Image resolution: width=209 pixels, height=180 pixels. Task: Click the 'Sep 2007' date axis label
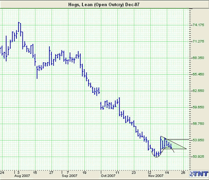[x=69, y=176]
